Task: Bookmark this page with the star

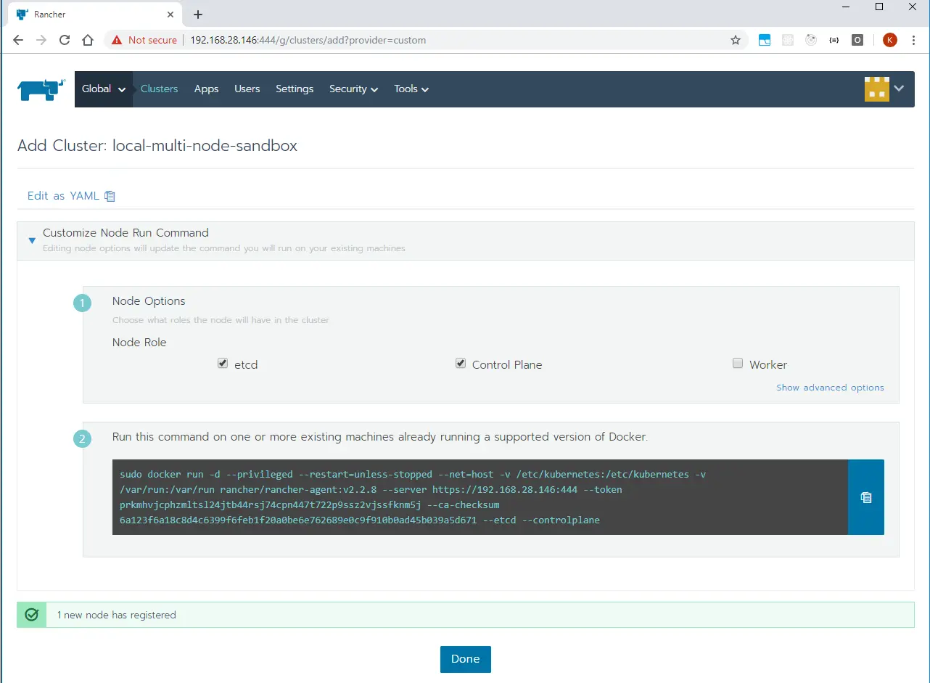Action: coord(735,41)
